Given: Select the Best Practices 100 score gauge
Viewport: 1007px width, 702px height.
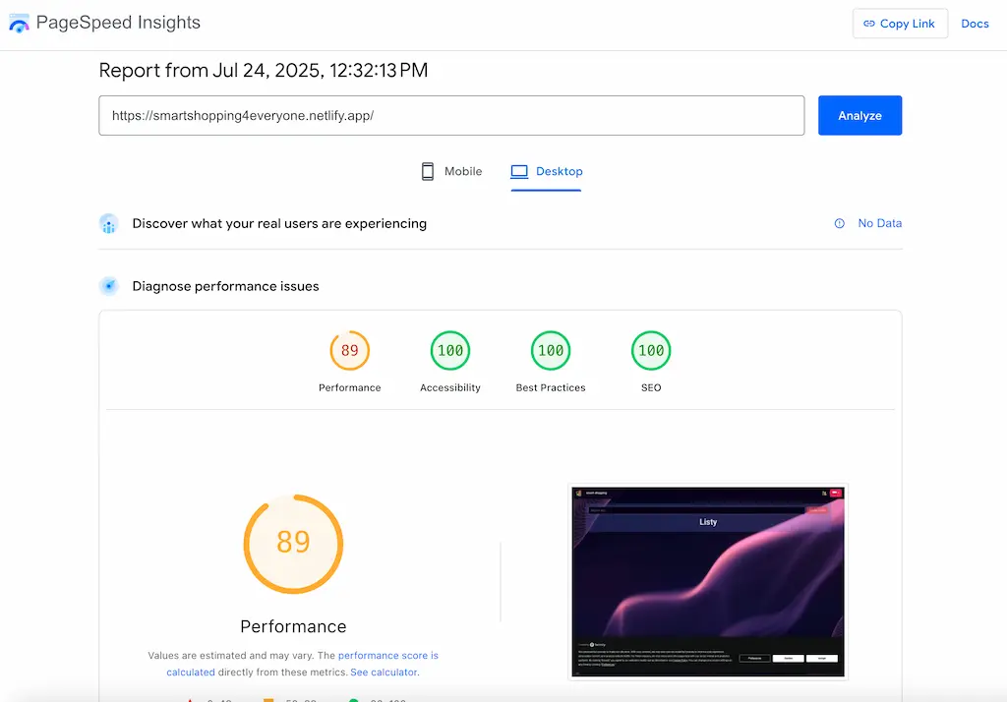Looking at the screenshot, I should point(551,351).
